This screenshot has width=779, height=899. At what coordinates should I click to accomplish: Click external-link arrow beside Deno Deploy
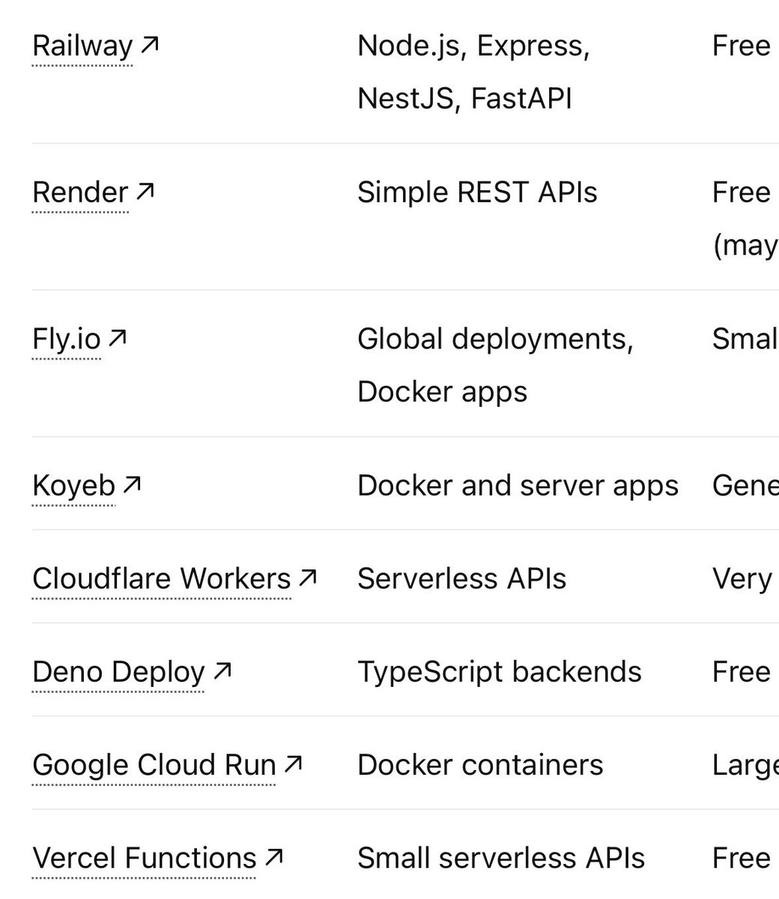(x=222, y=671)
